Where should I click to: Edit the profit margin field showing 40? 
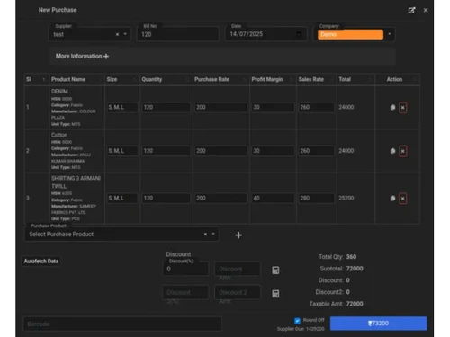tap(273, 199)
